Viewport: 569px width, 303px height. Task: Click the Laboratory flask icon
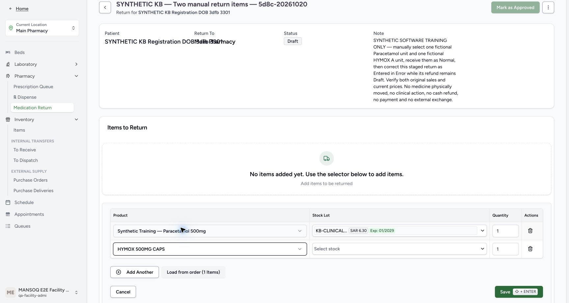point(8,64)
